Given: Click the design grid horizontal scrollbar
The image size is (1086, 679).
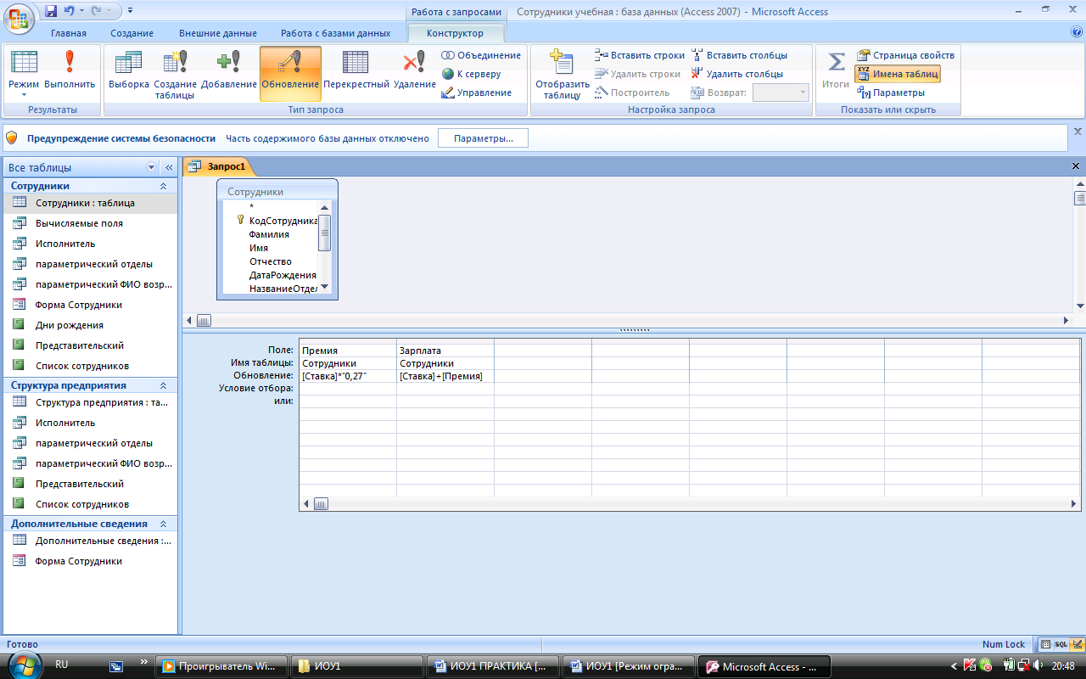Looking at the screenshot, I should (690, 504).
